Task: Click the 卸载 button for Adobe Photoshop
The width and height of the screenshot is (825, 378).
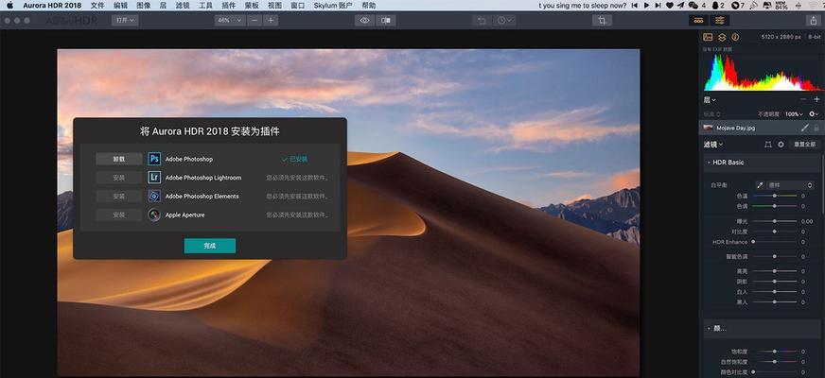Action: click(x=119, y=159)
